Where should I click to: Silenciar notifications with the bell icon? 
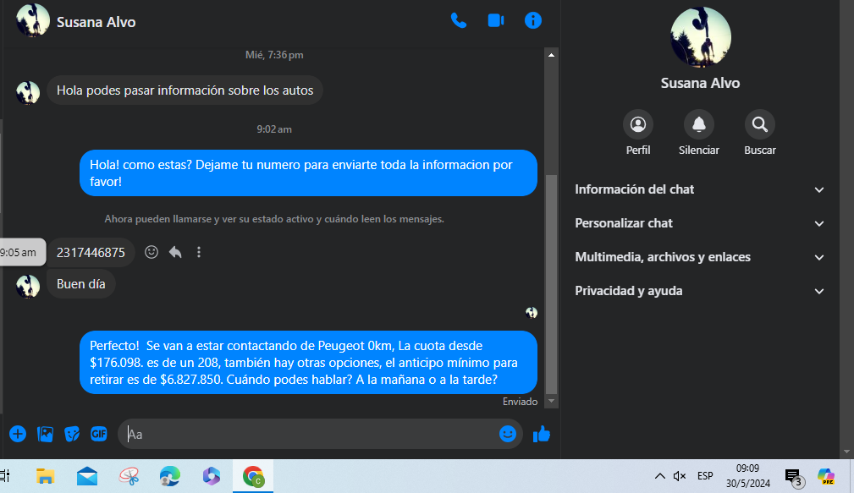pyautogui.click(x=699, y=125)
